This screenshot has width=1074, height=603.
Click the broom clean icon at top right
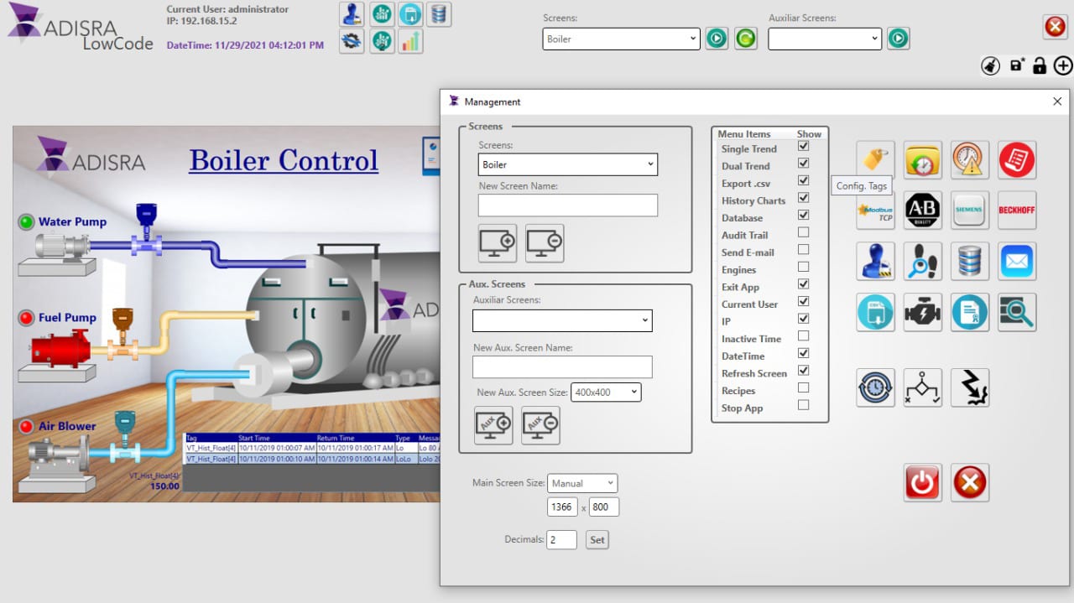click(x=991, y=65)
